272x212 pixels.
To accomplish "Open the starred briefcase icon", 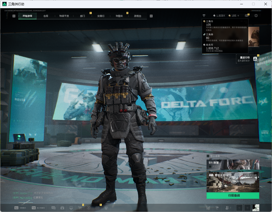I will pos(62,208).
